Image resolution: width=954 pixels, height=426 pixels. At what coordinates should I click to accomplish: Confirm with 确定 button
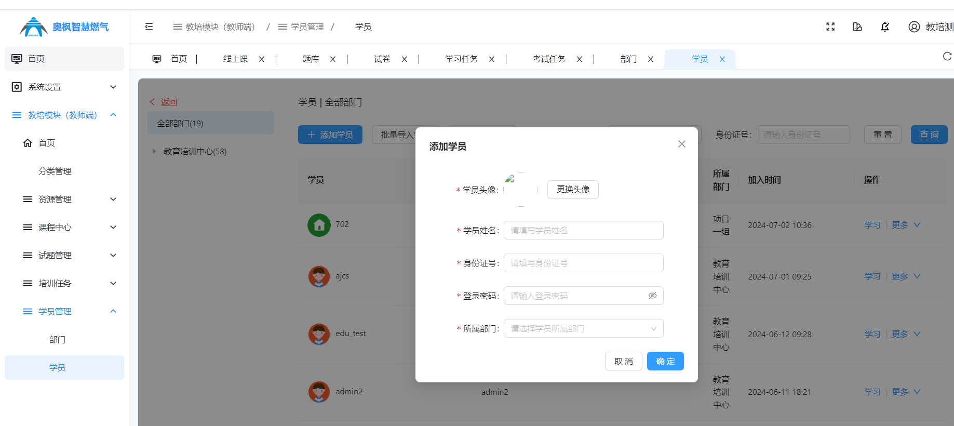pos(665,361)
